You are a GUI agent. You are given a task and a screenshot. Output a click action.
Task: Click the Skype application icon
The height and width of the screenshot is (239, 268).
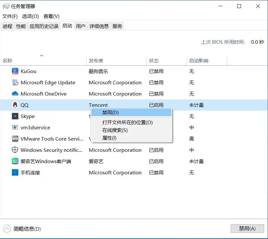tap(15, 116)
